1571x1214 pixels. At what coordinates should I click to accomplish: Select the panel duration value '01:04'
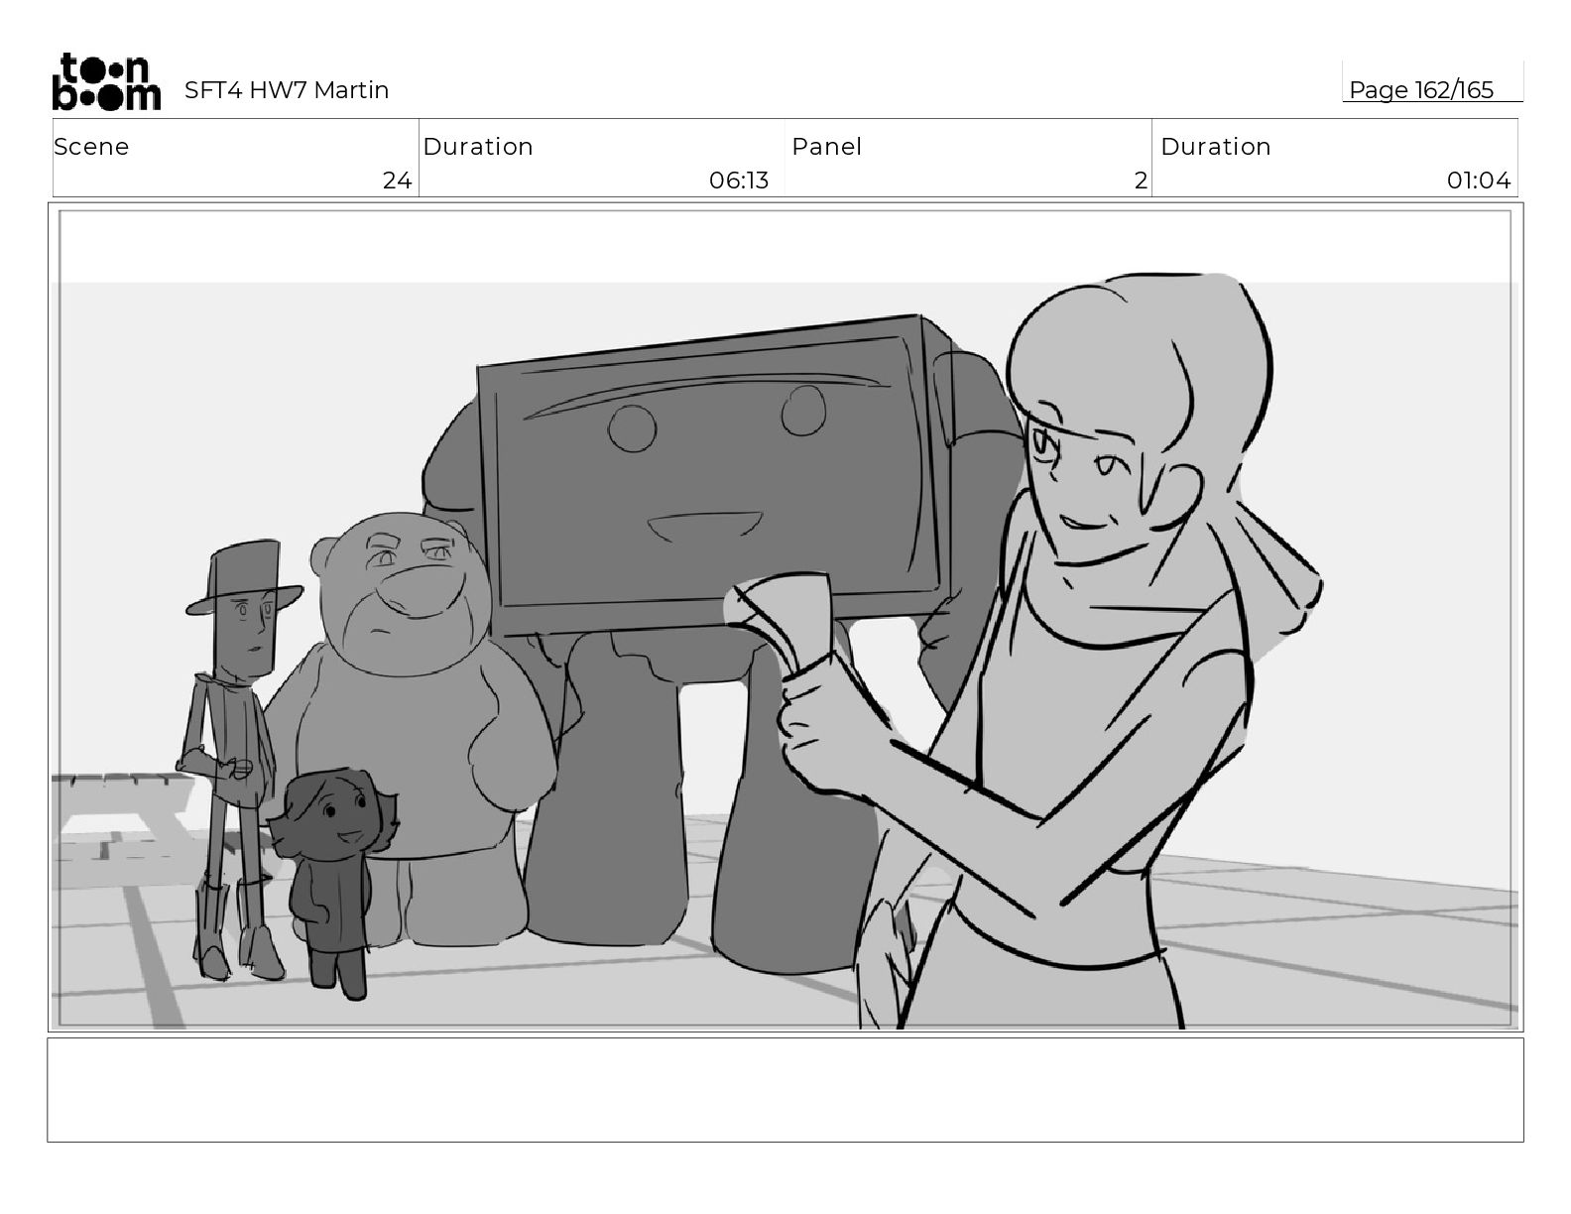(1479, 181)
